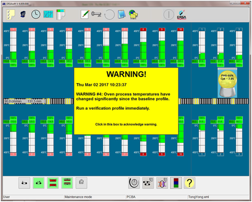Toggle the green convection fans button
This screenshot has width=252, height=202.
coord(67,183)
